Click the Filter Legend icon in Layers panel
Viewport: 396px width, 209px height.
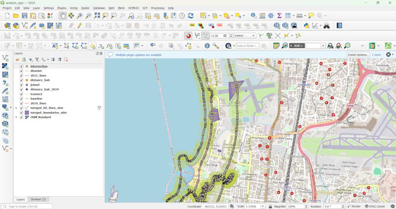[37, 60]
